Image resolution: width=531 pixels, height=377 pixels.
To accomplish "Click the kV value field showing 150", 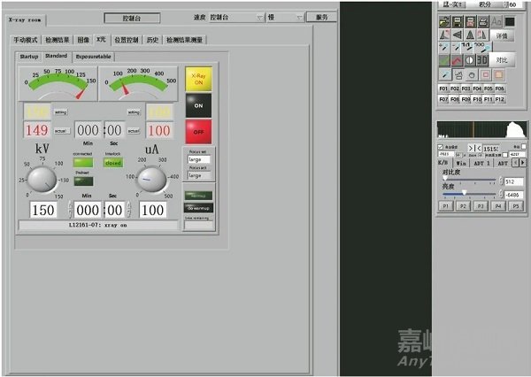I will 42,210.
